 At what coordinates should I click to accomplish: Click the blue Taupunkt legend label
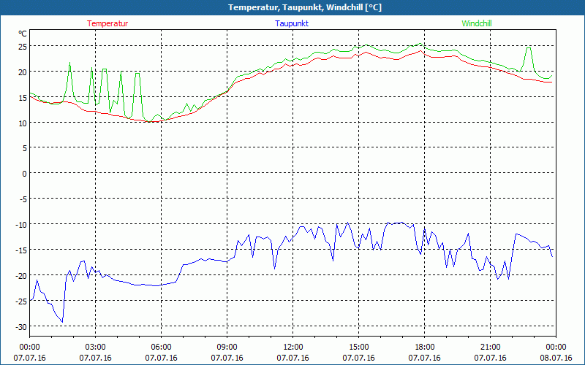pyautogui.click(x=292, y=23)
